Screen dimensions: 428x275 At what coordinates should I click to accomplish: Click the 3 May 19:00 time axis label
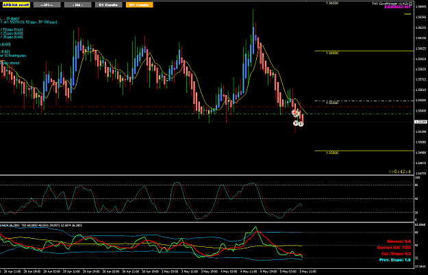209,272
